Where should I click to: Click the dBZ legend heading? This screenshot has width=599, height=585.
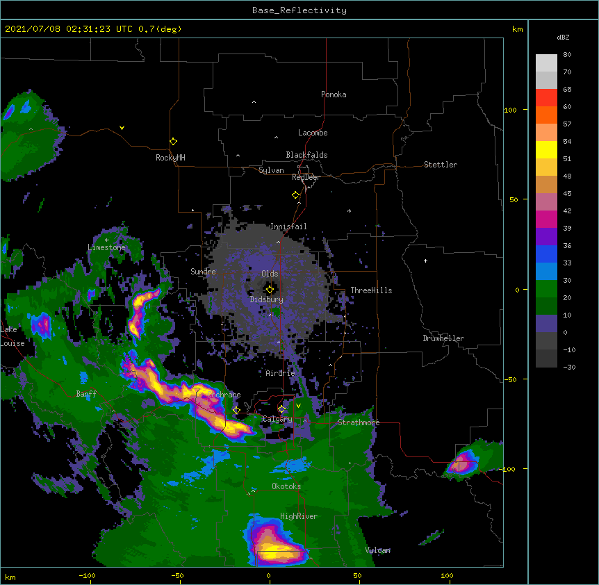coord(563,37)
